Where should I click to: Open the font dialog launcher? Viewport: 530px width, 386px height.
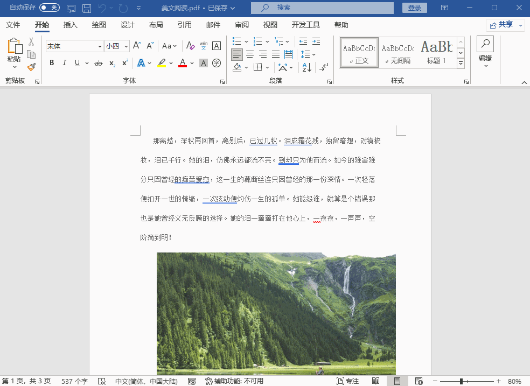[x=222, y=81]
